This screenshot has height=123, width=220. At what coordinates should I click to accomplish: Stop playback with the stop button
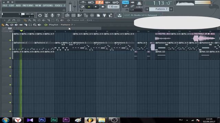point(96,7)
